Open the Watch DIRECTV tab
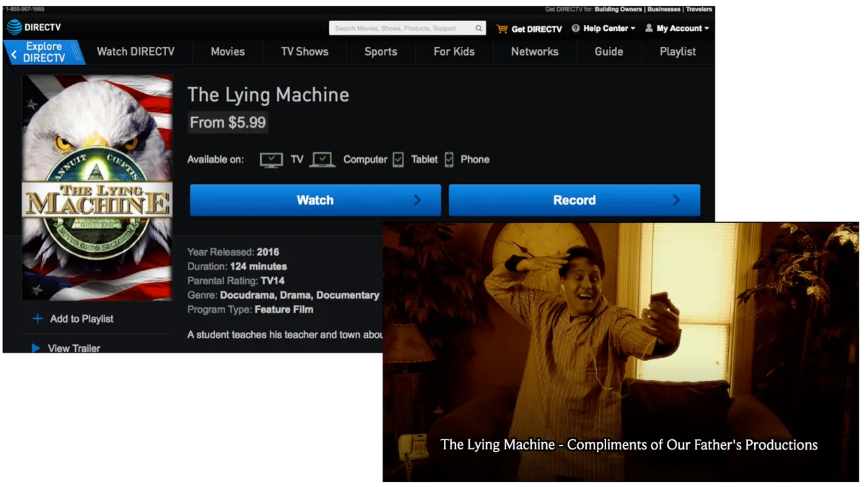The height and width of the screenshot is (487, 866). (x=136, y=51)
